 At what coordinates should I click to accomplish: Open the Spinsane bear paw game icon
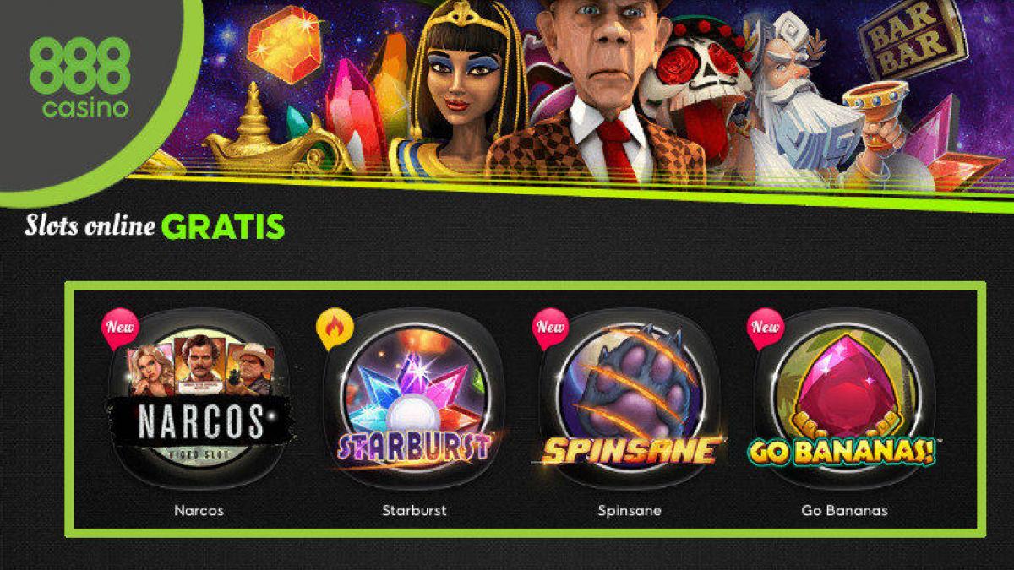click(x=630, y=399)
